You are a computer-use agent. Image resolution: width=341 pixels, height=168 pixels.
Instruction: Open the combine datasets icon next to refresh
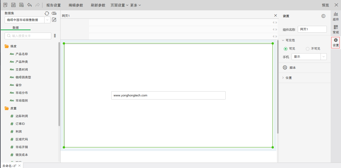click(54, 13)
